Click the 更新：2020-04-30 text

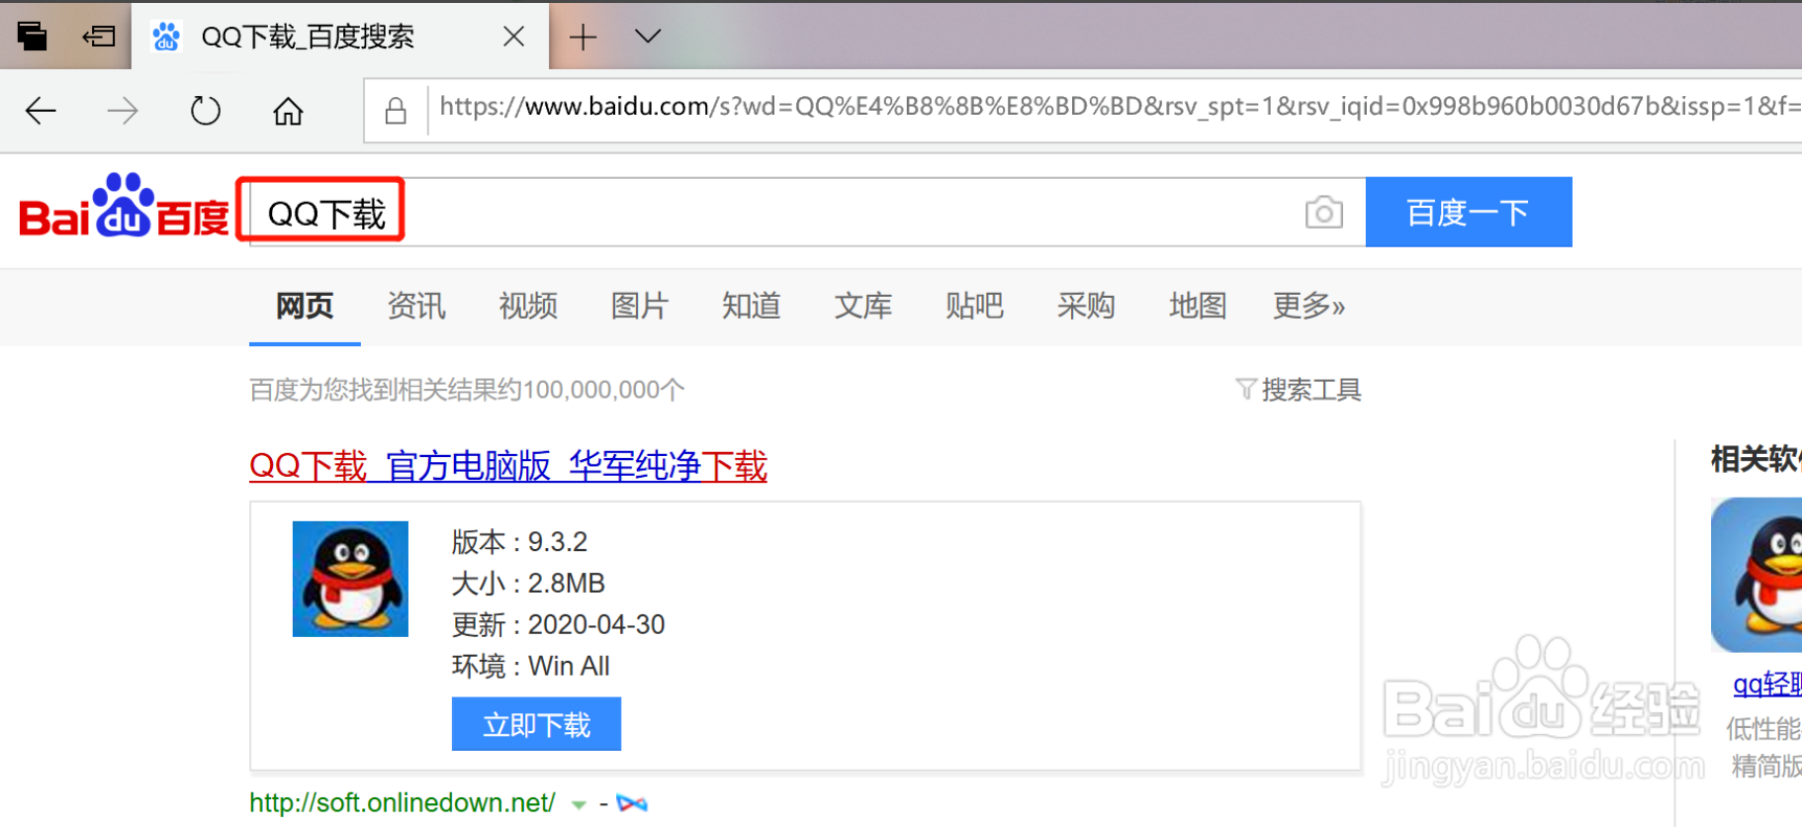559,625
